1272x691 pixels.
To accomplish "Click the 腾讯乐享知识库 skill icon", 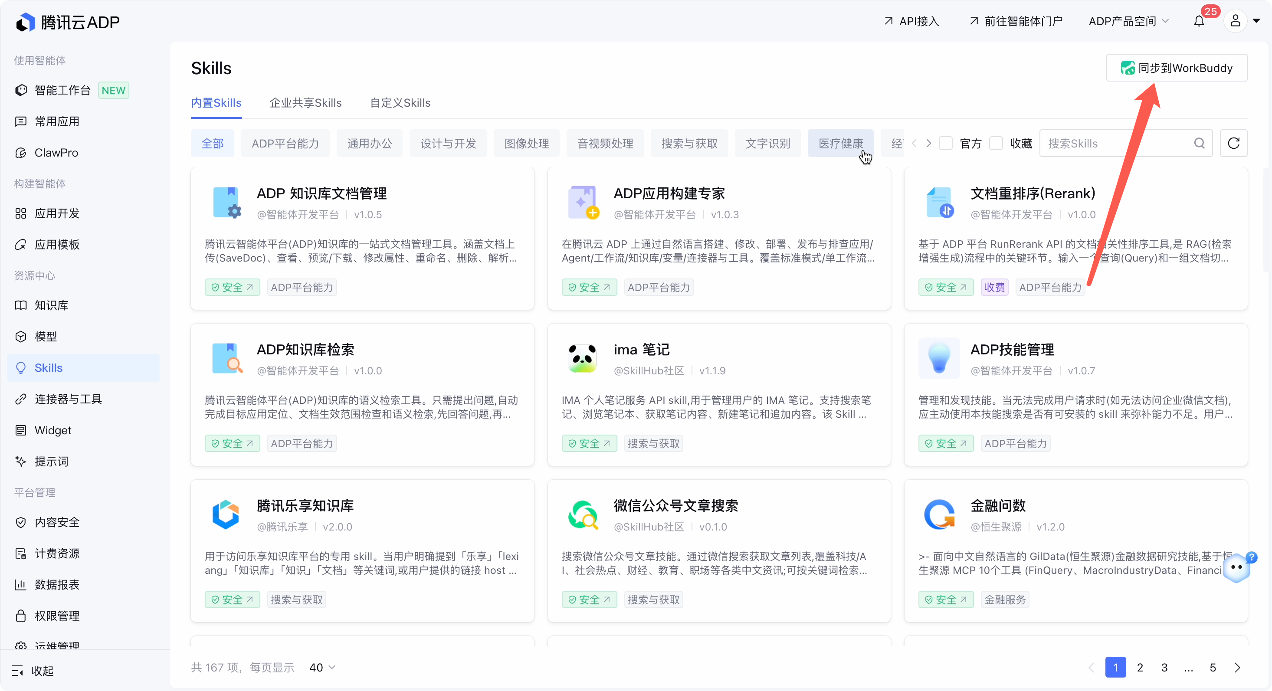I will click(226, 514).
